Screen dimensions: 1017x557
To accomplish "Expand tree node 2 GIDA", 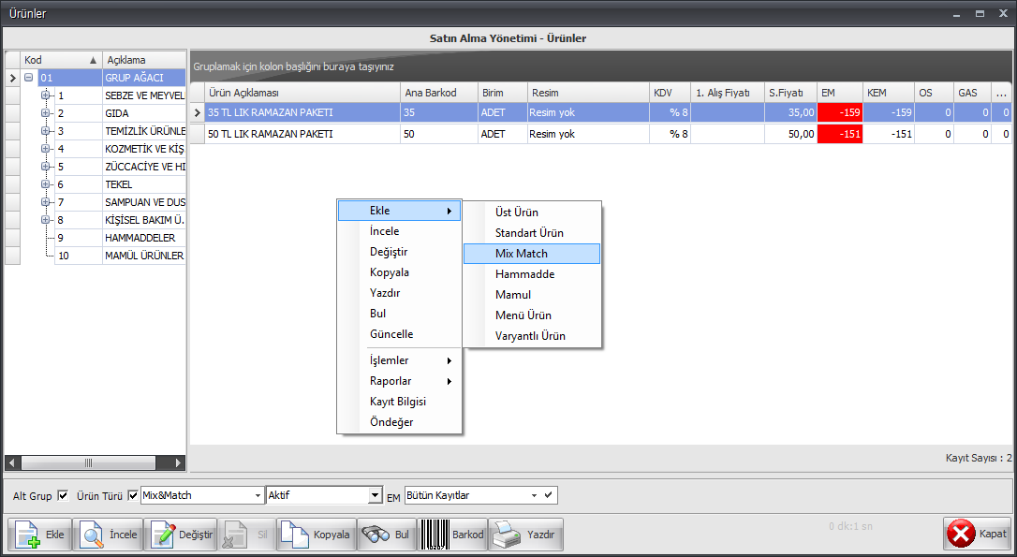I will pyautogui.click(x=45, y=113).
